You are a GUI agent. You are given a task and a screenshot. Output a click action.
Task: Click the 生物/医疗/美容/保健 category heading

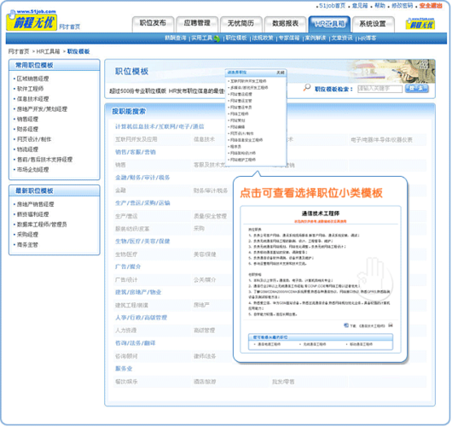click(142, 242)
